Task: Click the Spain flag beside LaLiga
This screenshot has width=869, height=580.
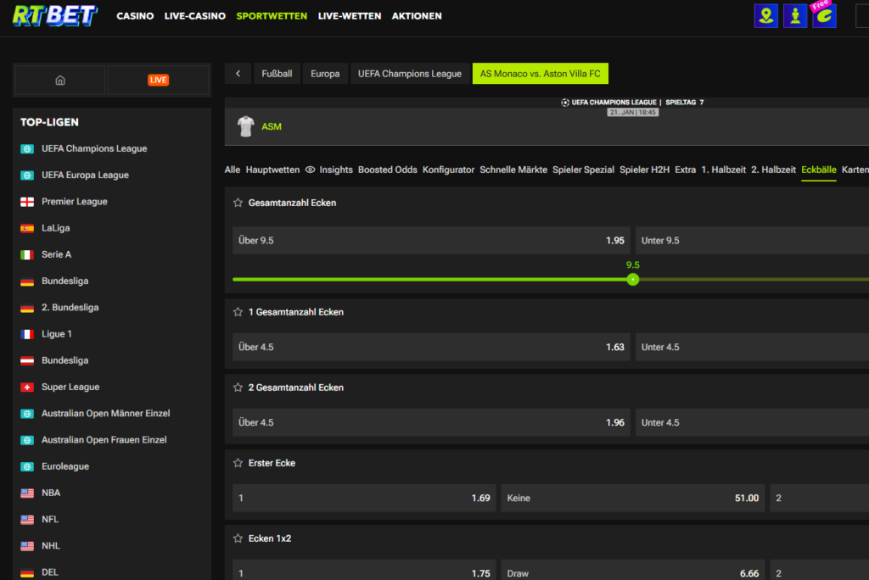Action: pos(27,228)
